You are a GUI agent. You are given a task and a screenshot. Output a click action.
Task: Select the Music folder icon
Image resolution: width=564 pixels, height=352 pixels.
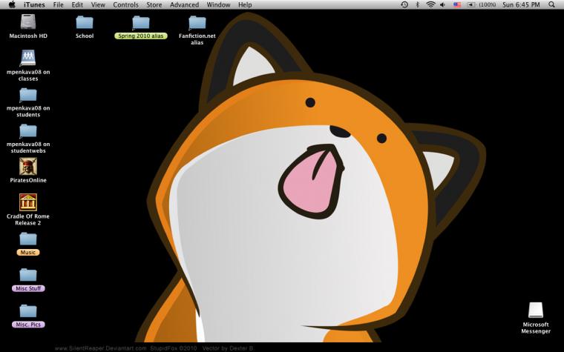coord(28,239)
